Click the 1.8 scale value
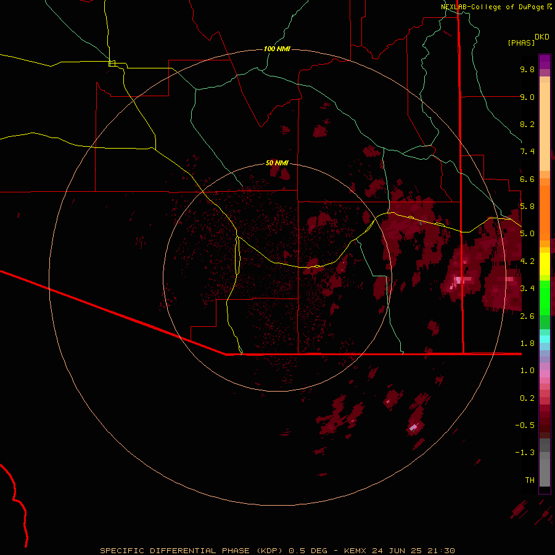This screenshot has height=555, width=555. tap(527, 343)
